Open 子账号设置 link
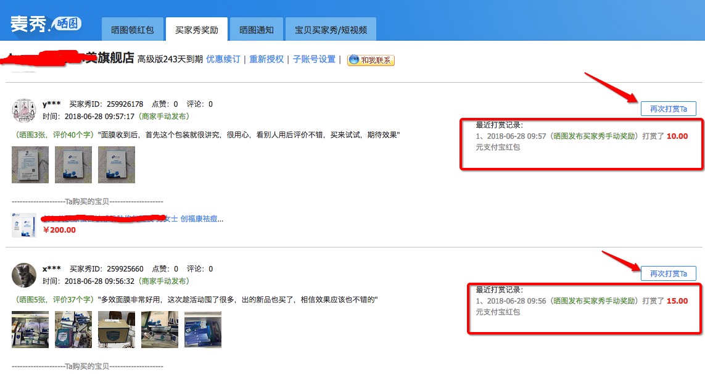The image size is (705, 374). [x=314, y=59]
